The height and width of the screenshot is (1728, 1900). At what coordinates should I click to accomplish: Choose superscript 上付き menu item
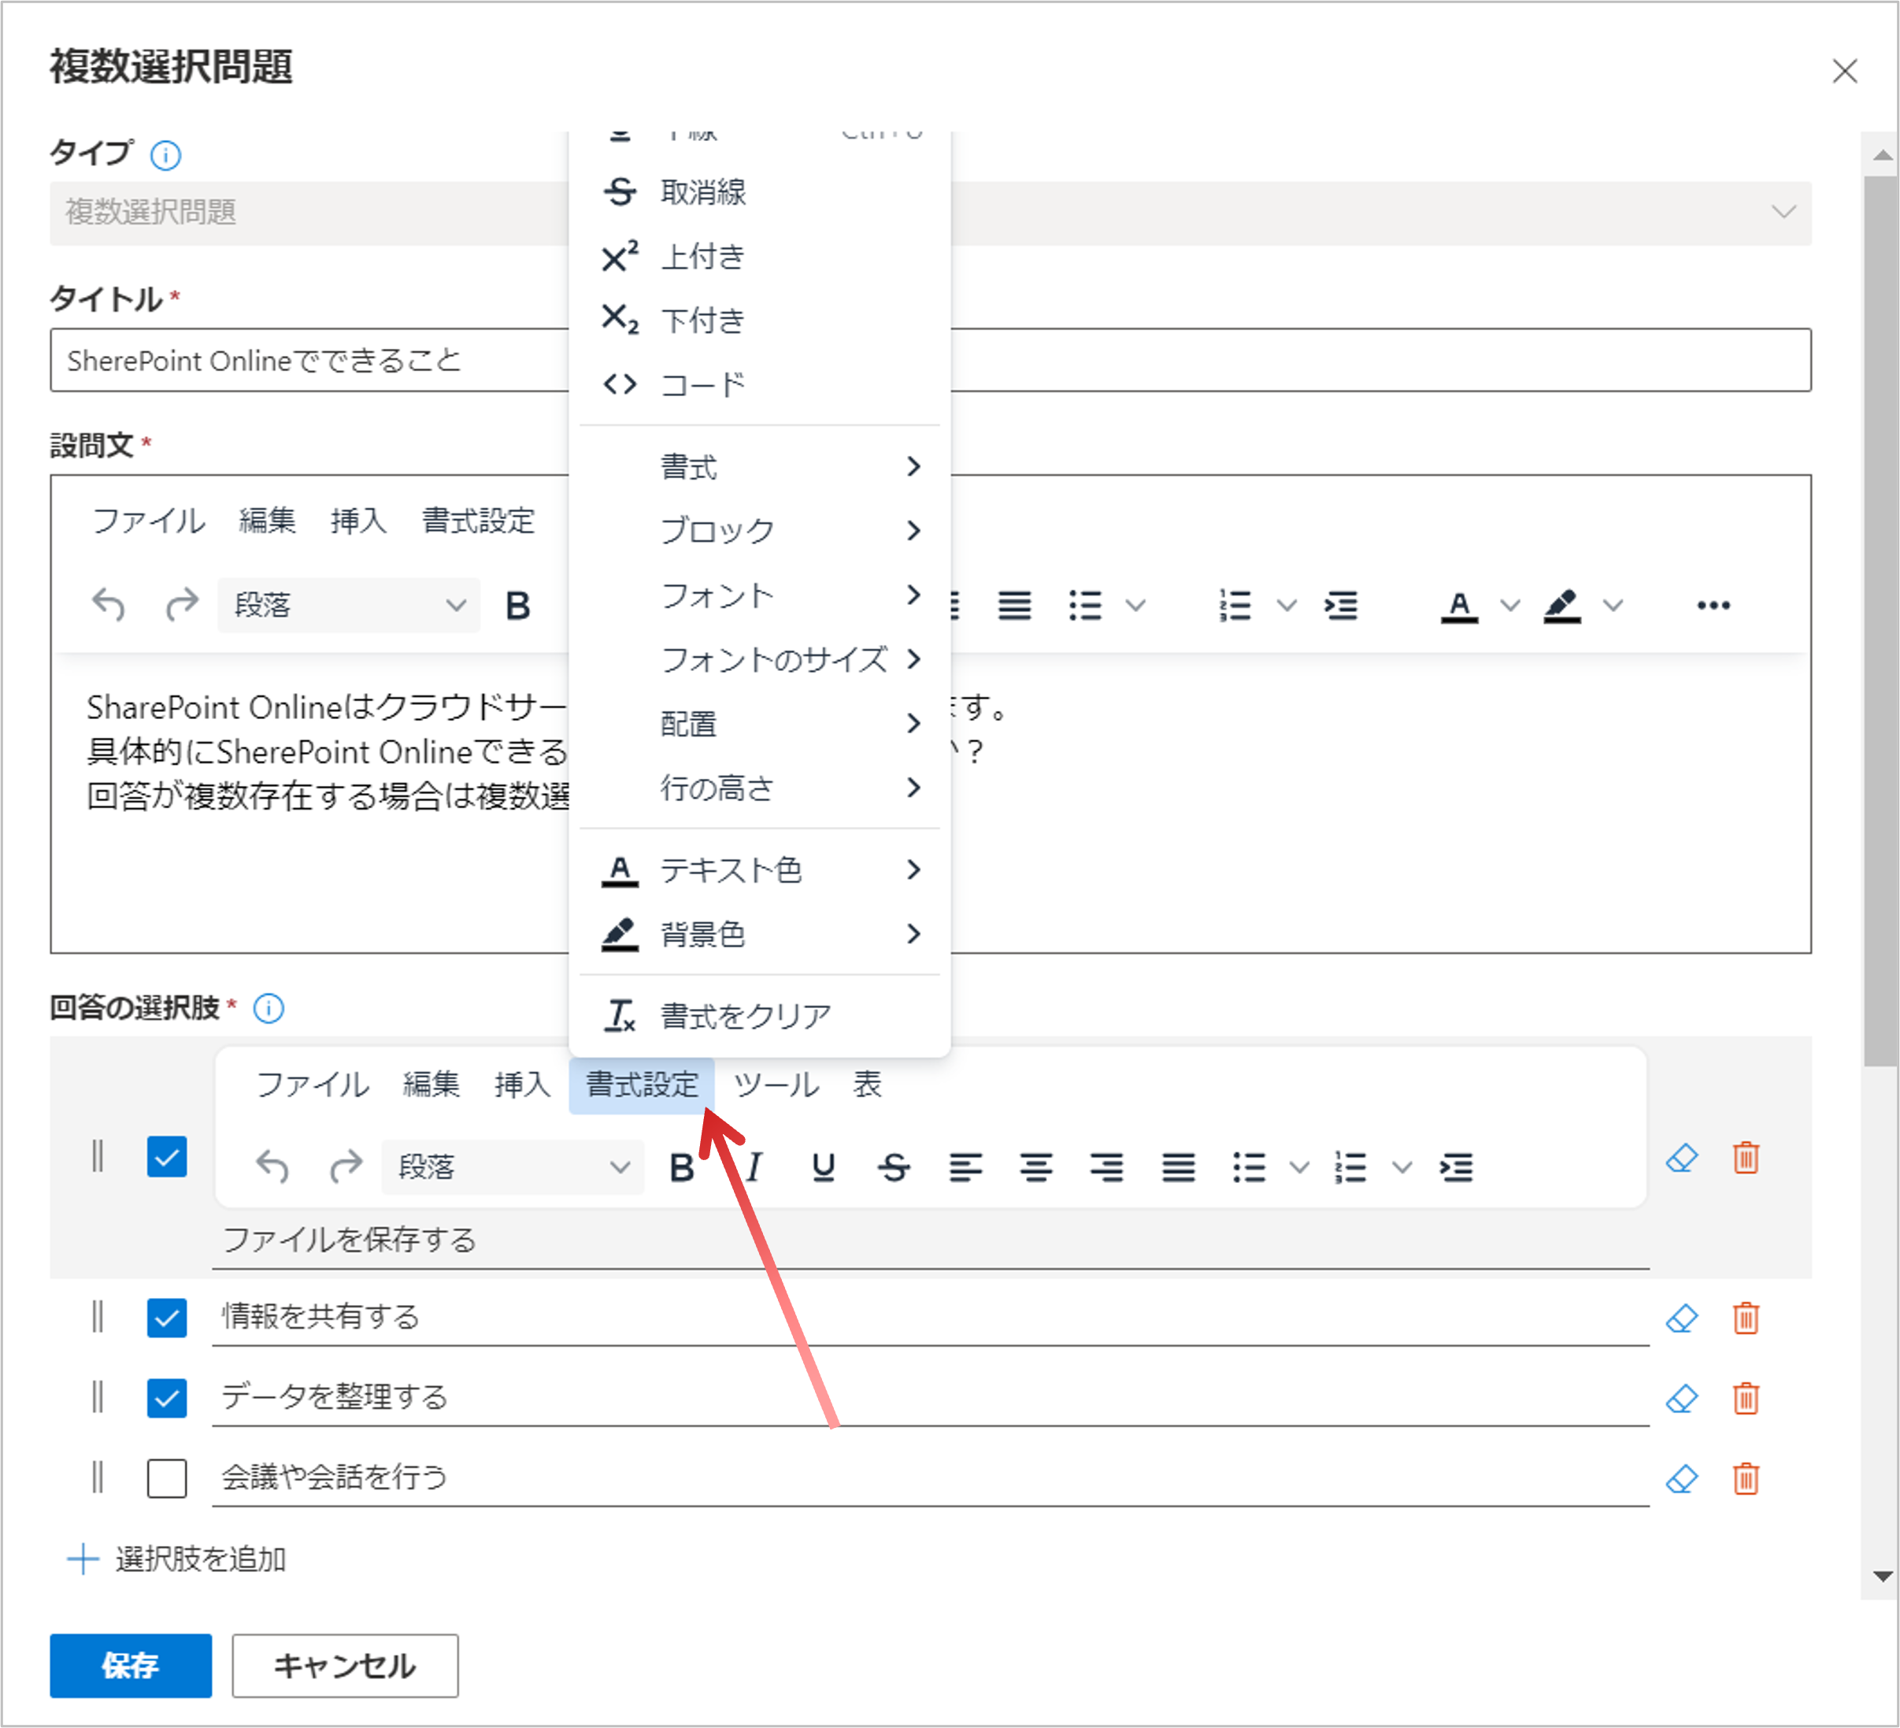[x=760, y=257]
